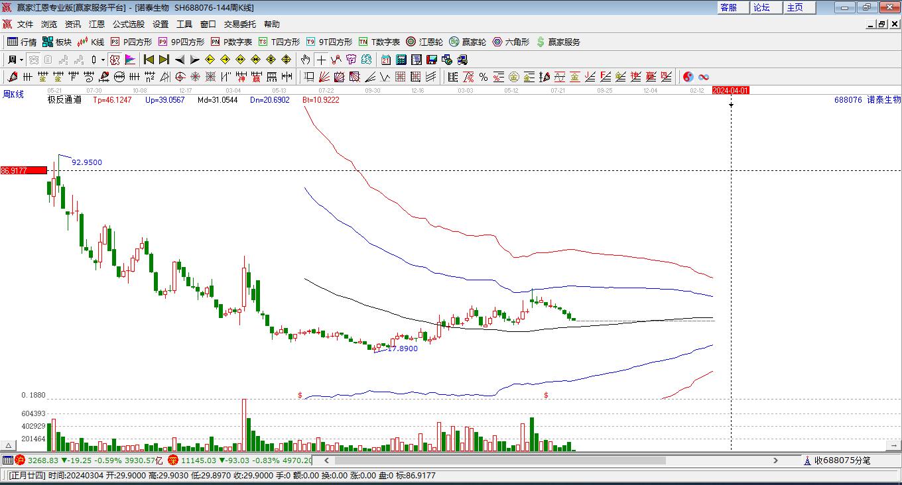The width and height of the screenshot is (902, 485).
Task: Open the T数字表 tool
Action: [x=379, y=42]
